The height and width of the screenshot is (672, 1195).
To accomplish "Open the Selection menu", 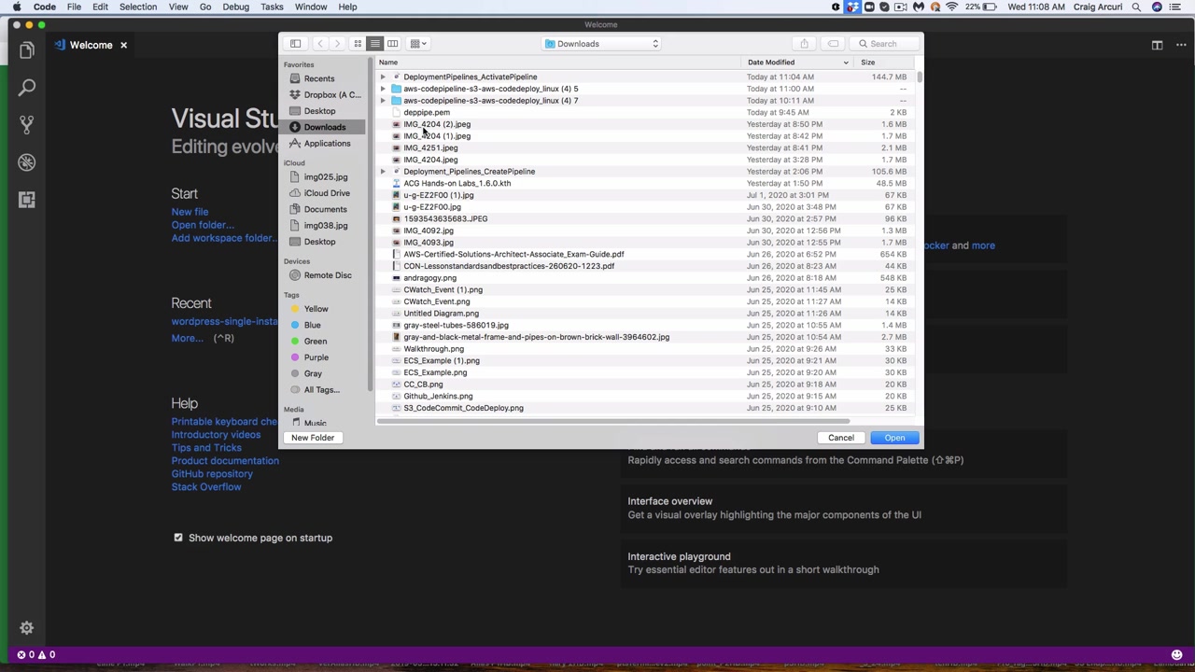I will point(138,7).
